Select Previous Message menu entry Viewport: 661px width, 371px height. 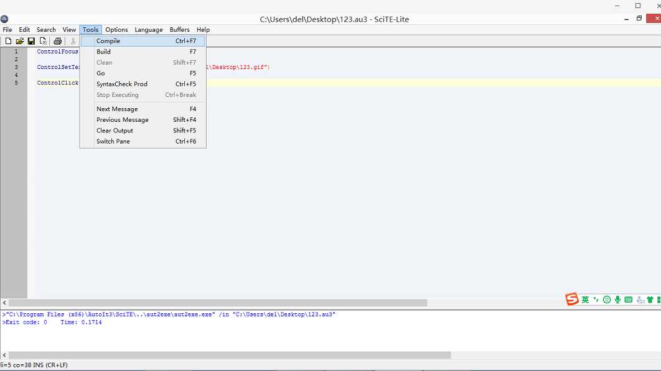(143, 119)
